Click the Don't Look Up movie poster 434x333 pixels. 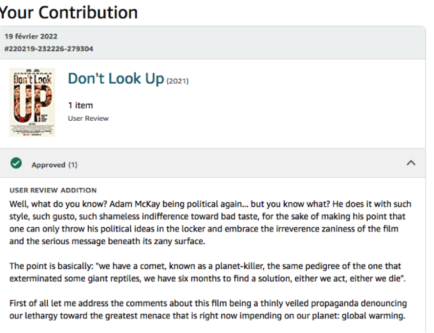tap(32, 102)
